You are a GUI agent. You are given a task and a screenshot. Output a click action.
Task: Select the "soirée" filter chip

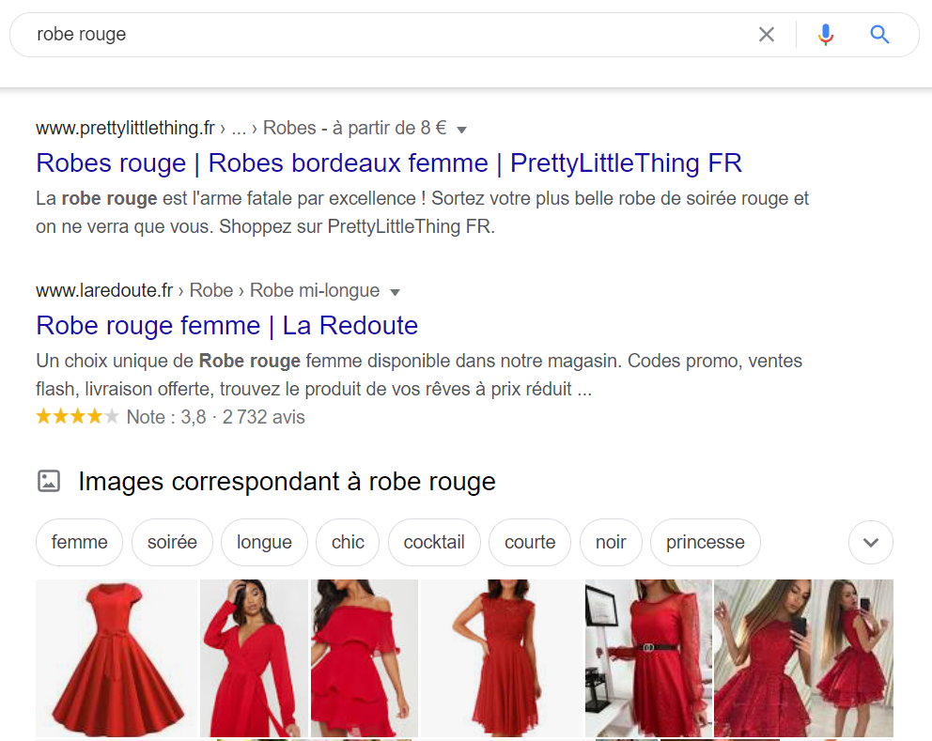tap(172, 542)
